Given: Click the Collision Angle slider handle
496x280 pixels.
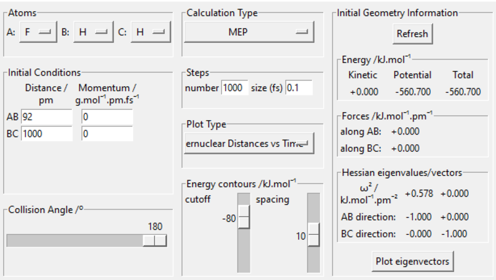Looking at the screenshot, I should (154, 240).
